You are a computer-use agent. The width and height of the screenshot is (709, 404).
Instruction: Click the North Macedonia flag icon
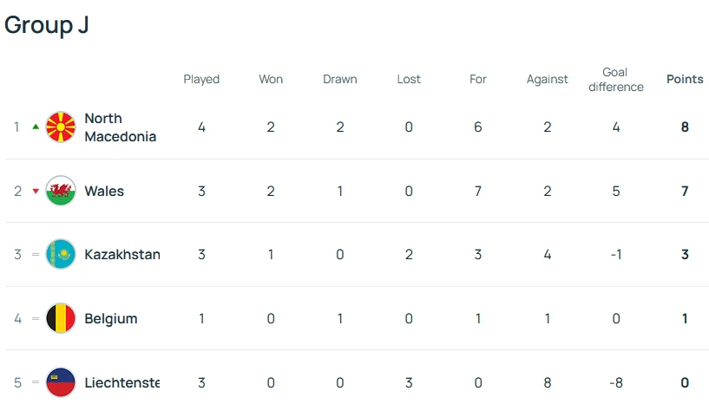[x=61, y=127]
